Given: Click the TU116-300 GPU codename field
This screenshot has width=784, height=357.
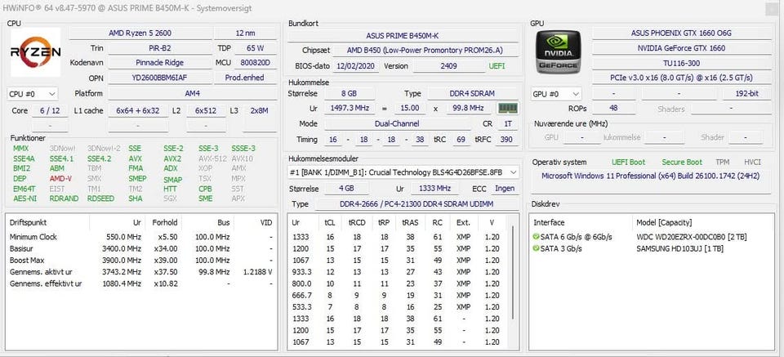Looking at the screenshot, I should (681, 63).
